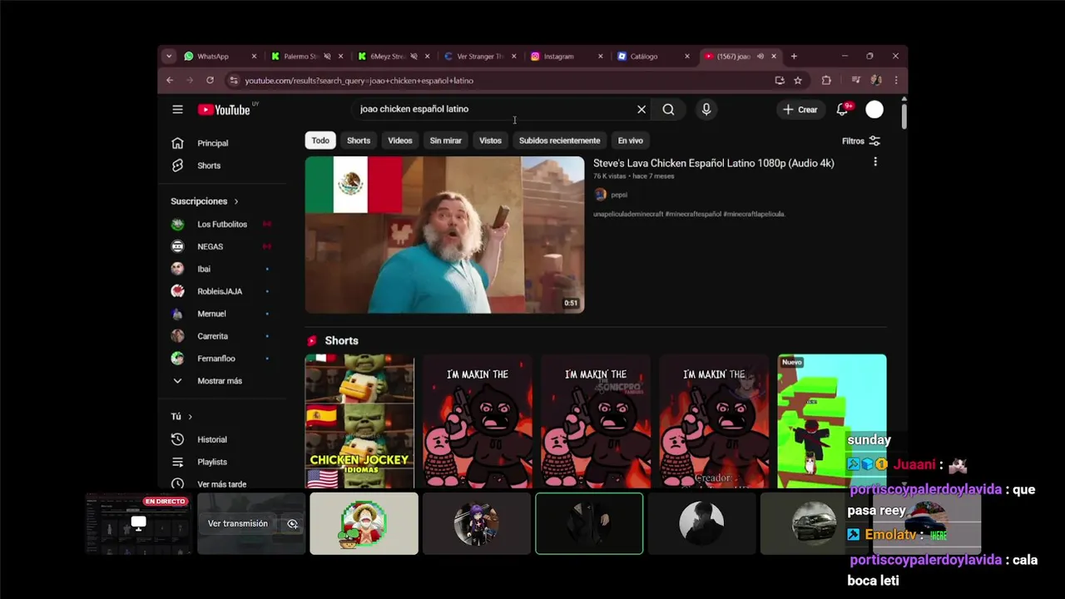Viewport: 1065px width, 599px height.
Task: Click the Ver transmisión button
Action: (x=238, y=523)
